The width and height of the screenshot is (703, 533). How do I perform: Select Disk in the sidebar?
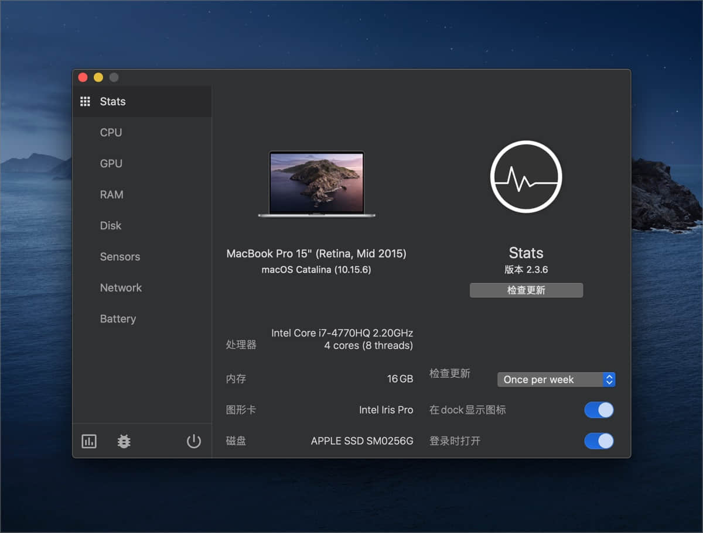[111, 225]
